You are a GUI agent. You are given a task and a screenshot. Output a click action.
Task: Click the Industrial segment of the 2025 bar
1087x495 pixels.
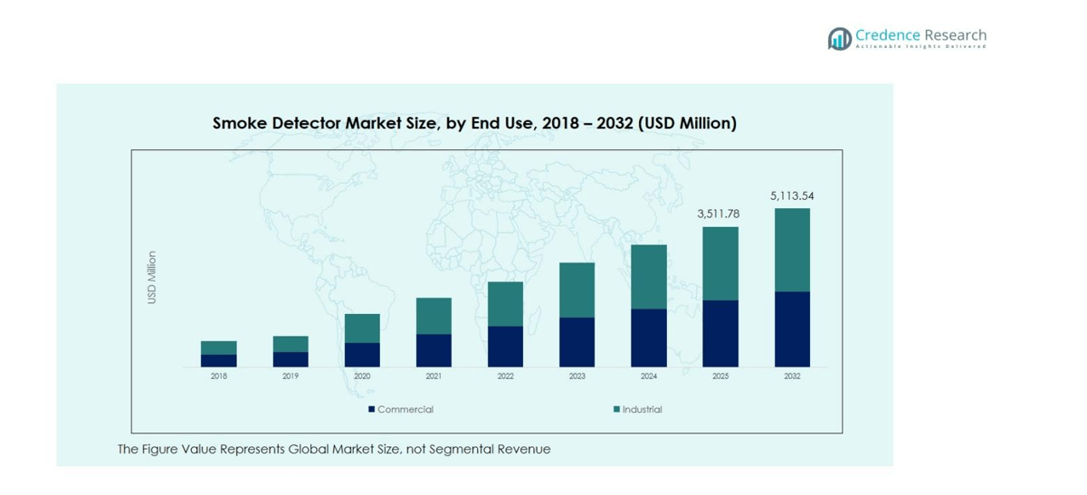720,262
